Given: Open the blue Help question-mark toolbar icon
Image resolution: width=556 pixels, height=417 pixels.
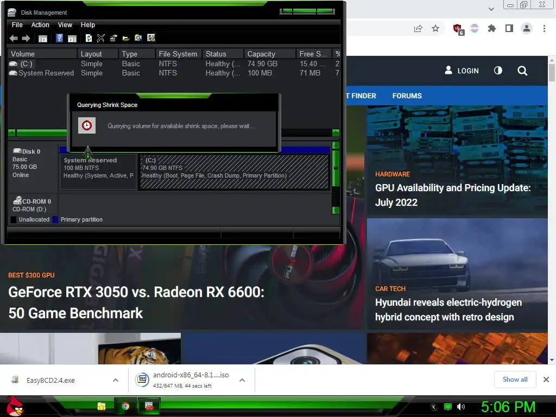Looking at the screenshot, I should (x=60, y=38).
